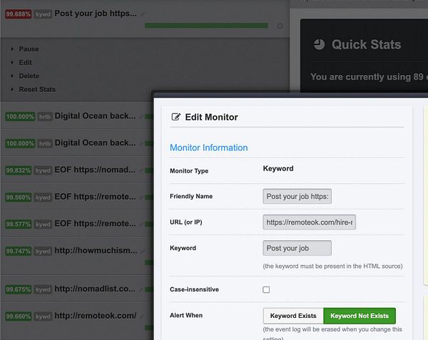The height and width of the screenshot is (340, 428).
Task: Enable the Case-insensitive checkbox
Action: point(266,289)
